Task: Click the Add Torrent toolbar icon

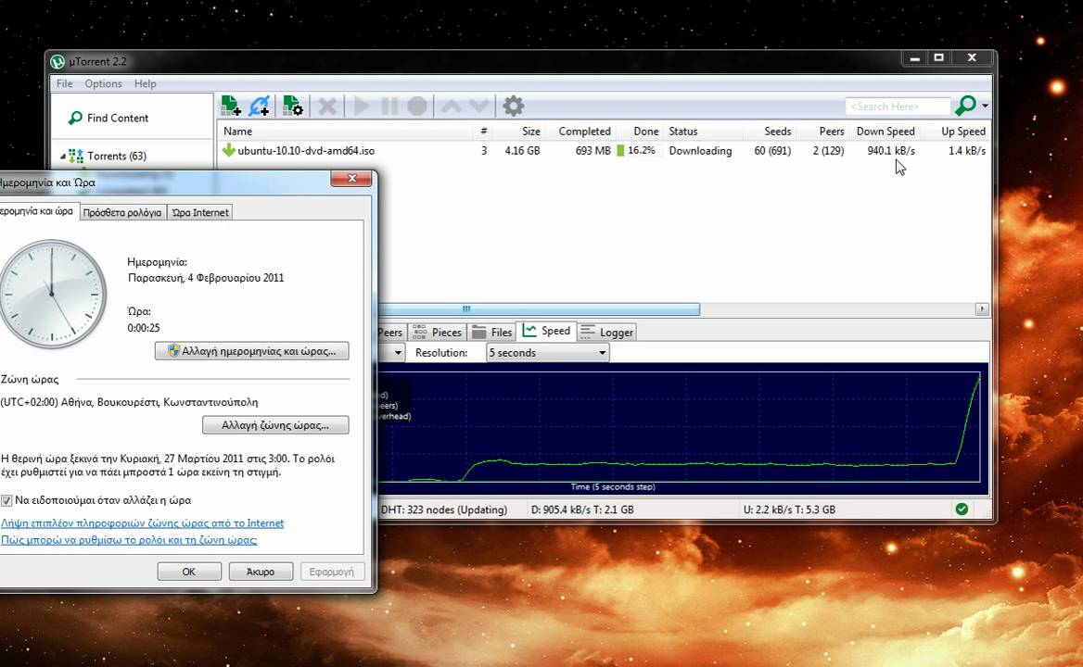Action: [x=231, y=107]
